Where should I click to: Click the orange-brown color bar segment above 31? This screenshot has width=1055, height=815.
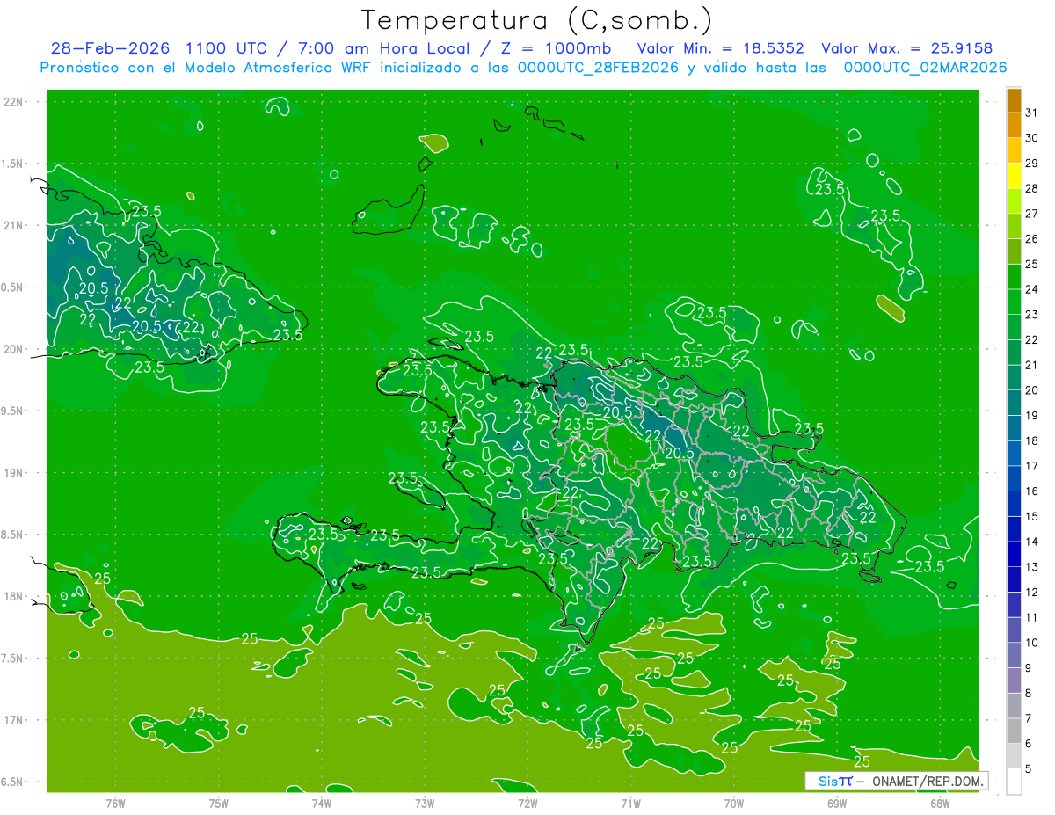pyautogui.click(x=1015, y=100)
